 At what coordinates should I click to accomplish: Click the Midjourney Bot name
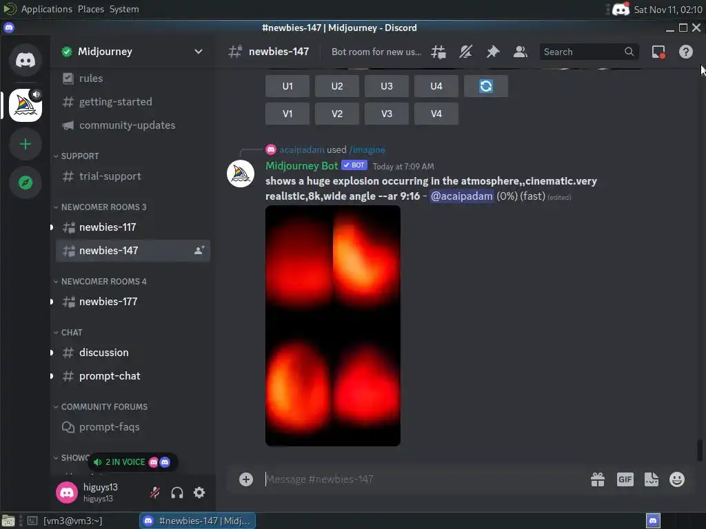pyautogui.click(x=301, y=166)
